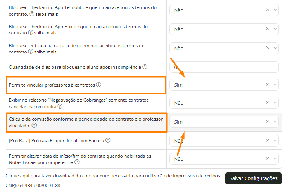Click the receipt printer component download link
The width and height of the screenshot is (288, 196).
pyautogui.click(x=113, y=176)
